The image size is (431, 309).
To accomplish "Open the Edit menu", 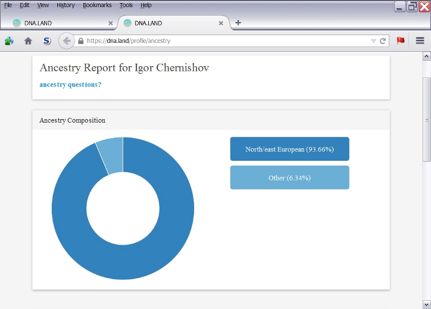I will pyautogui.click(x=24, y=5).
